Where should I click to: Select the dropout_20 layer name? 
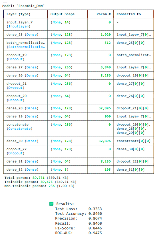pyautogui.click(x=16, y=96)
